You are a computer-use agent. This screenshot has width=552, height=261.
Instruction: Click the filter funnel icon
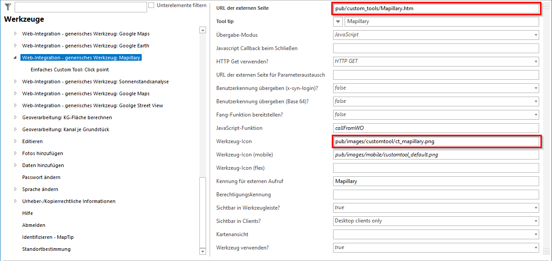tap(8, 7)
